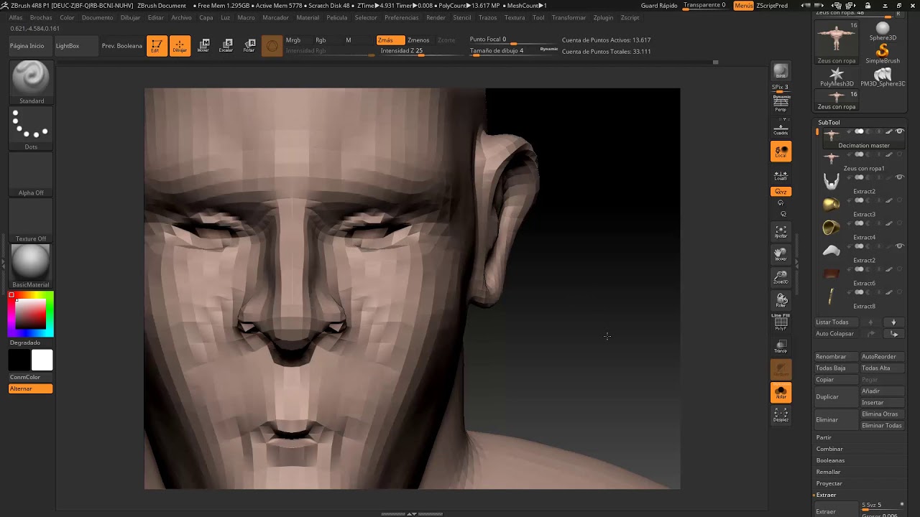Select the Mover canvas pan tool in right shelf

point(781,254)
